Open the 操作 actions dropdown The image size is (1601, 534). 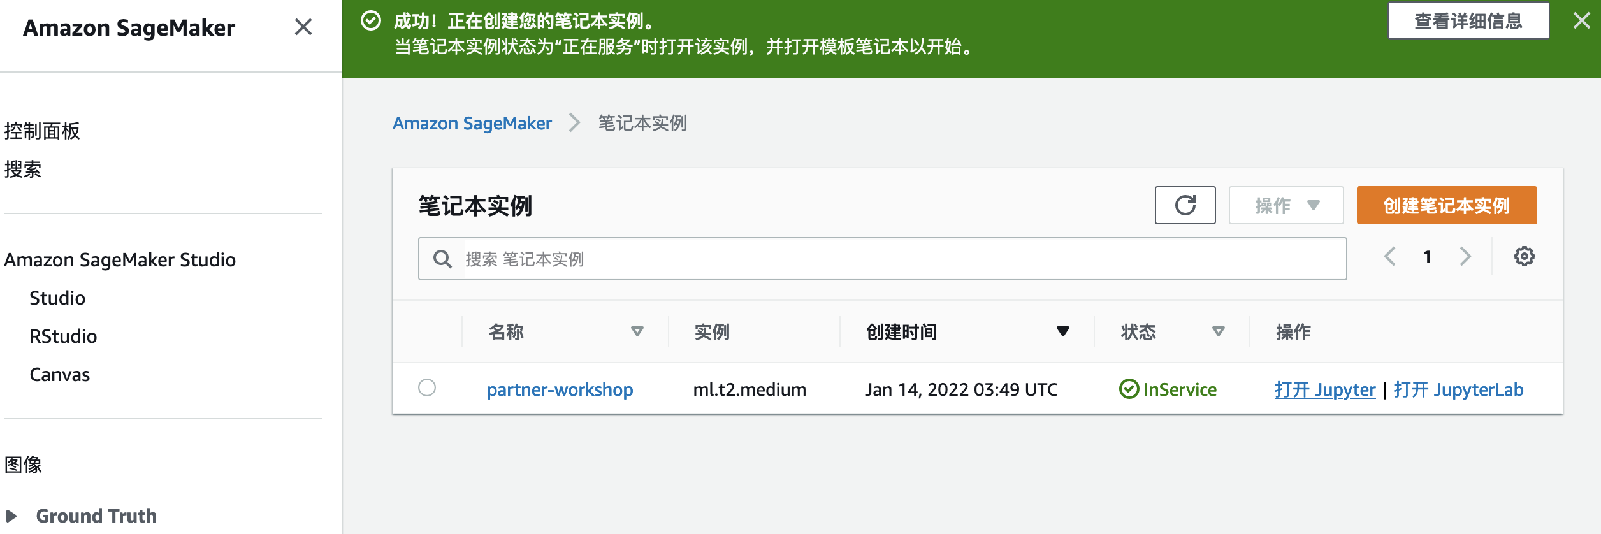[x=1286, y=205]
